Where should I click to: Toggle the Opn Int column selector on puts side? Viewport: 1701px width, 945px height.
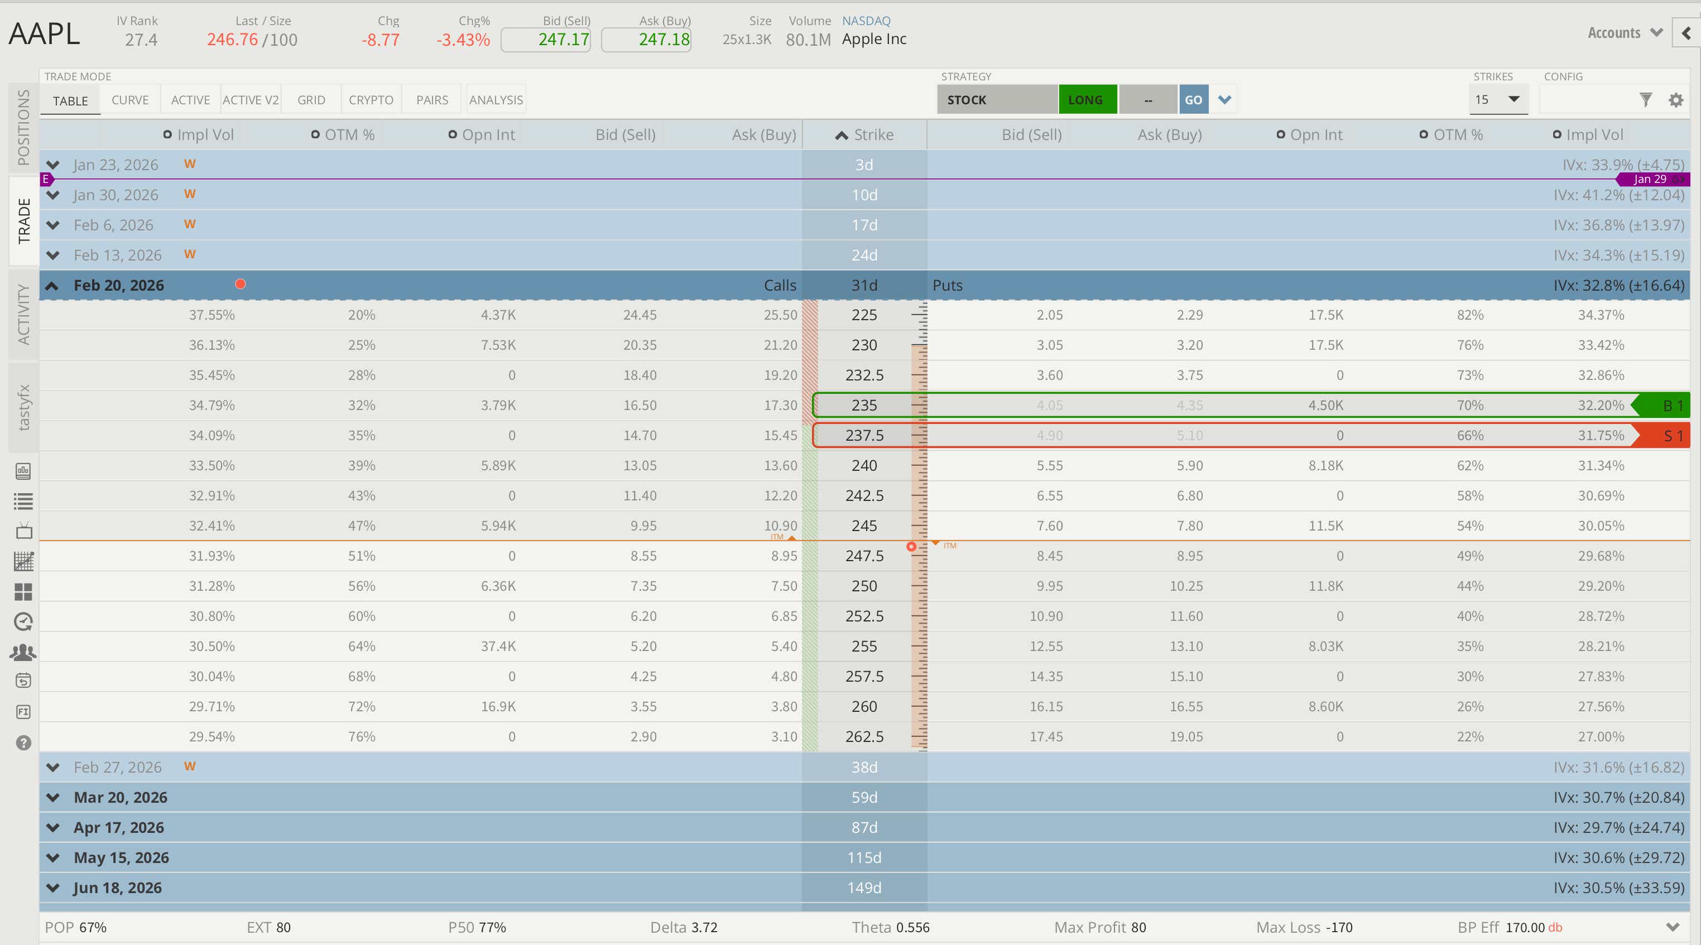(1280, 134)
